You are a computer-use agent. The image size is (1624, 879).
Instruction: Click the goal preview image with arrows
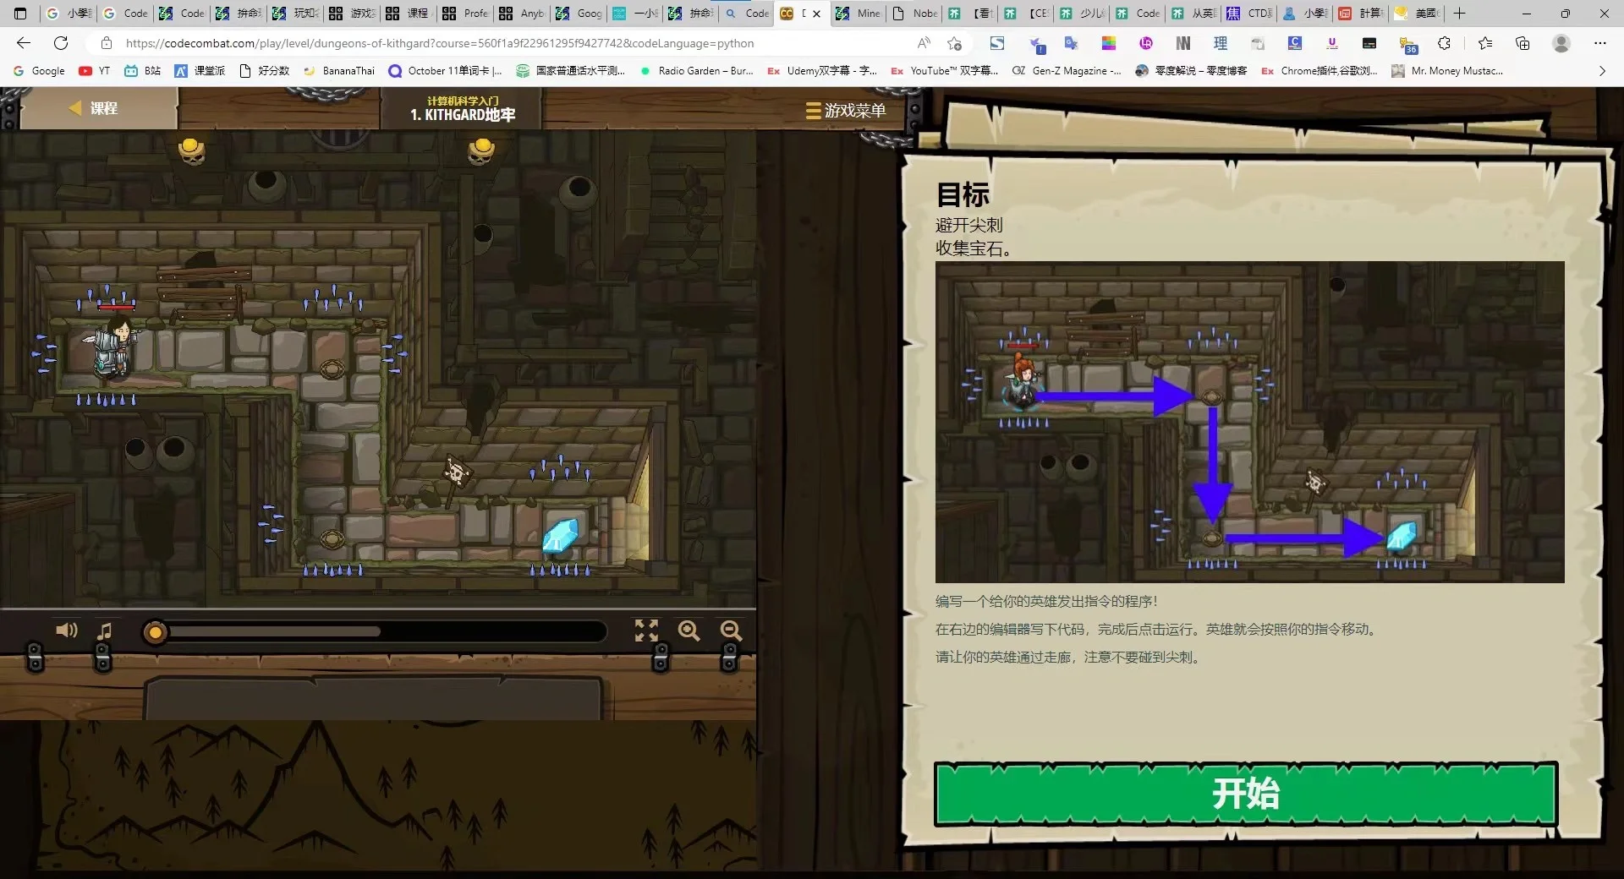tap(1249, 422)
